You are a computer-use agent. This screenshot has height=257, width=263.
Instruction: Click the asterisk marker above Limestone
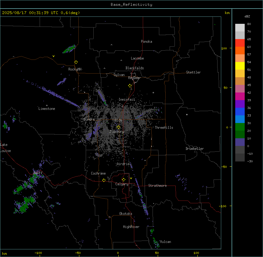pyautogui.click(x=47, y=106)
